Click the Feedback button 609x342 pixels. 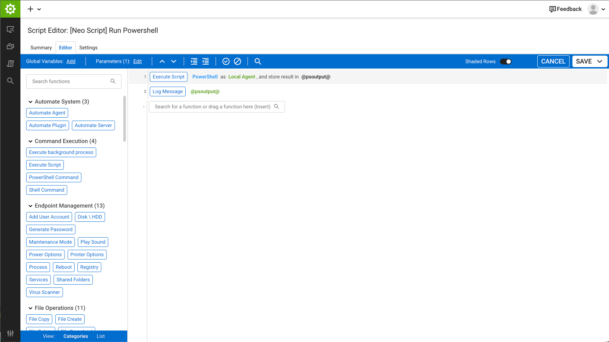pyautogui.click(x=566, y=9)
